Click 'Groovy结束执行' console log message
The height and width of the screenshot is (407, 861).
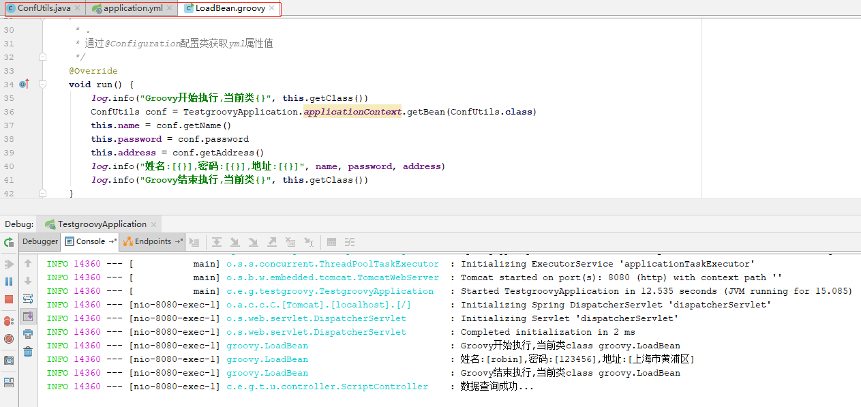click(x=571, y=373)
